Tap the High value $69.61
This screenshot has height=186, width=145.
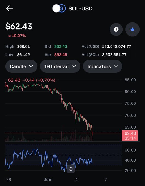coord(23,47)
